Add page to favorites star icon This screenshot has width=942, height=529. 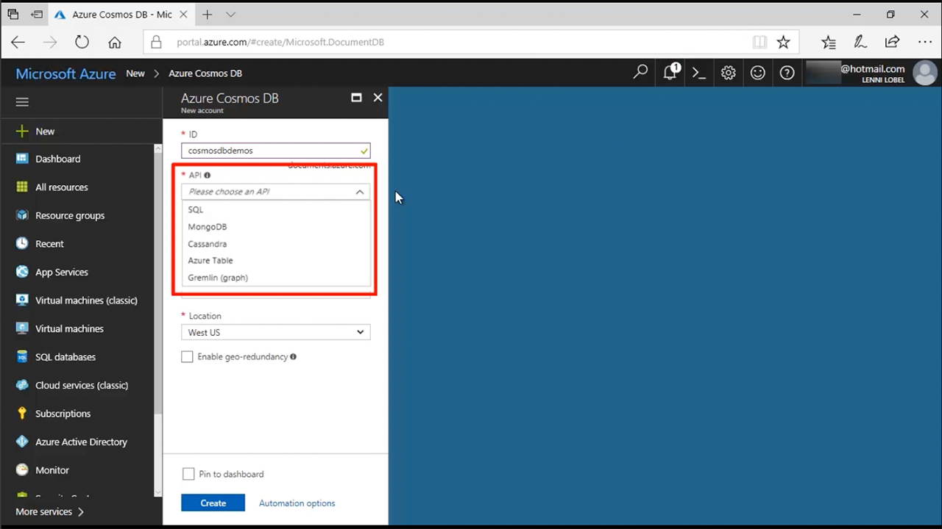pos(783,42)
